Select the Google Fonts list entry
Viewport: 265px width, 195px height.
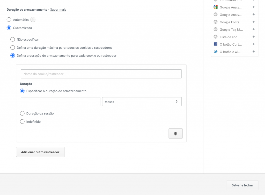click(229, 22)
